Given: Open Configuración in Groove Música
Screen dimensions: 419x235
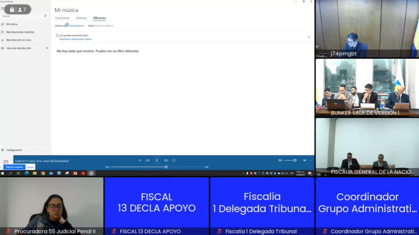Looking at the screenshot, I should click(x=13, y=150).
